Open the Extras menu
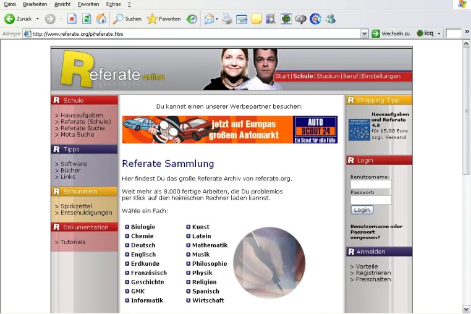 pyautogui.click(x=113, y=4)
